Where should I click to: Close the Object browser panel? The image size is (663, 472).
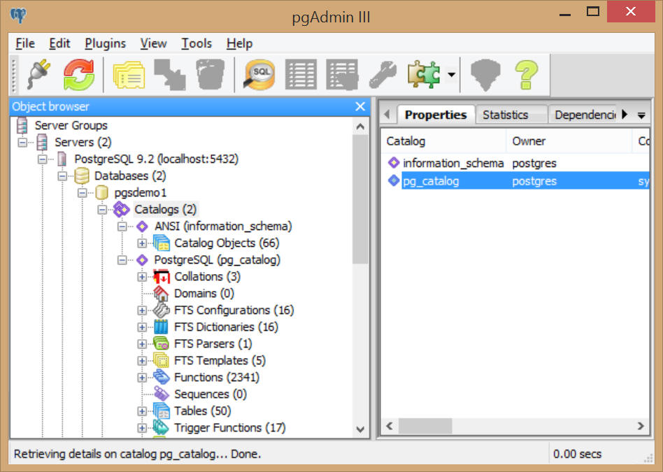360,106
